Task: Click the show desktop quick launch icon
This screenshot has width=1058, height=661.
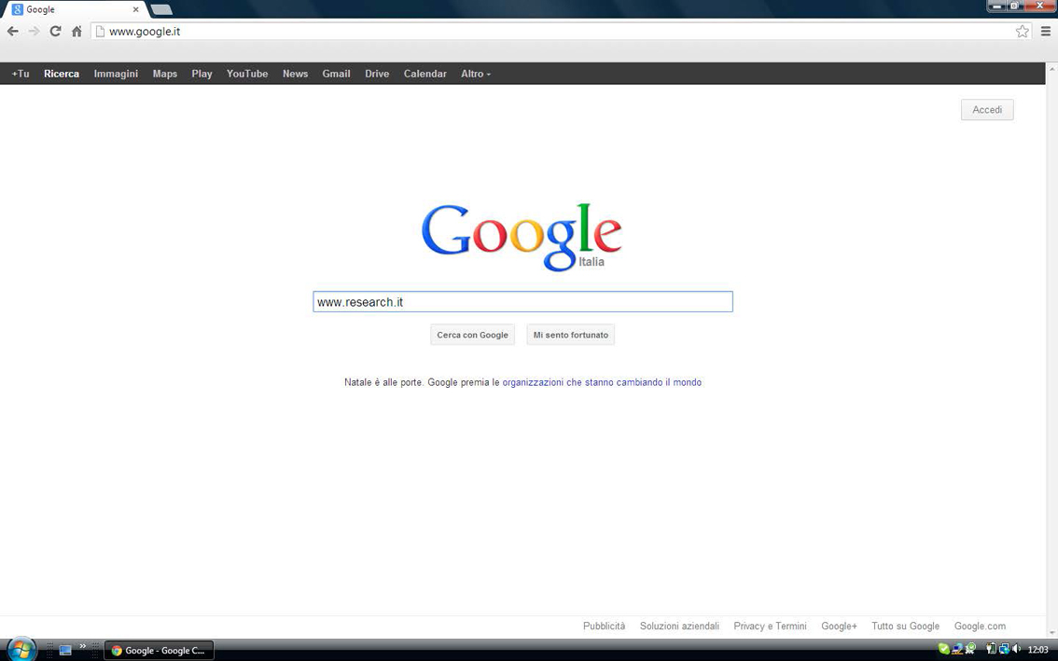Action: [65, 650]
